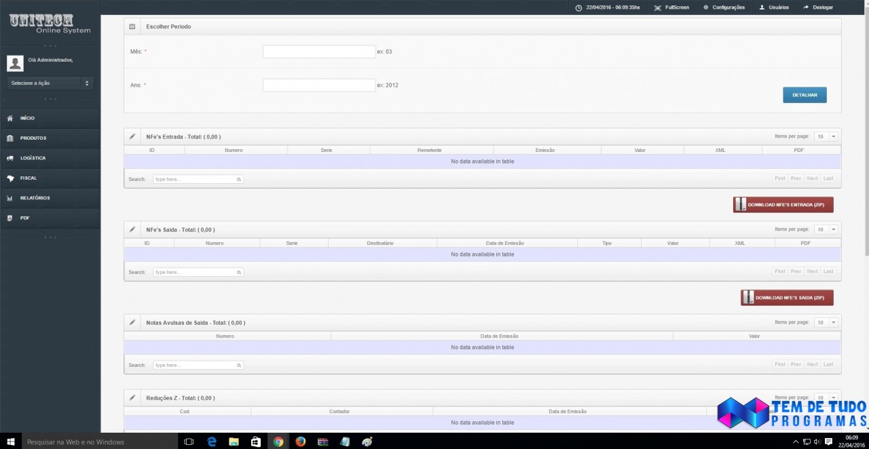Click the pencil icon beside NFe's Entrada

132,136
